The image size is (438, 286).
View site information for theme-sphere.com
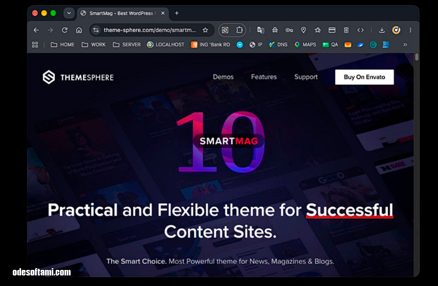(96, 30)
